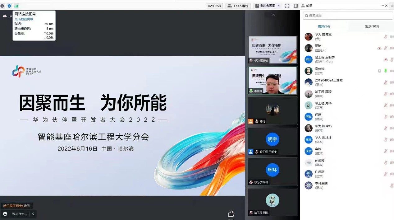Select the 哈工程 周科 video thumbnail
Screen dimensions: 394x220
coord(273,202)
